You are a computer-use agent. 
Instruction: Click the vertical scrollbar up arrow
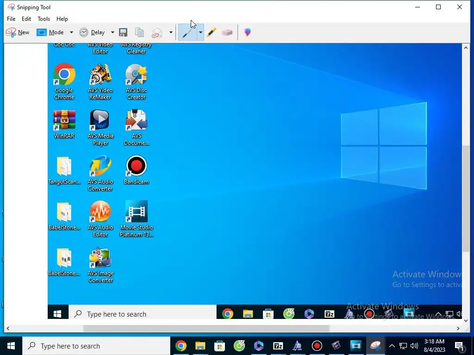click(466, 48)
